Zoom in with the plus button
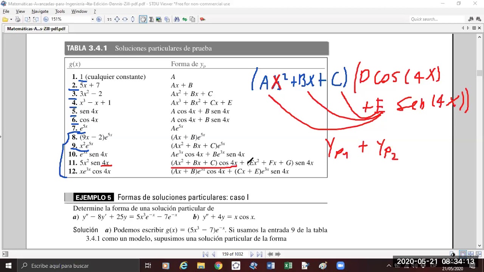This screenshot has width=484, height=272. pos(99,19)
